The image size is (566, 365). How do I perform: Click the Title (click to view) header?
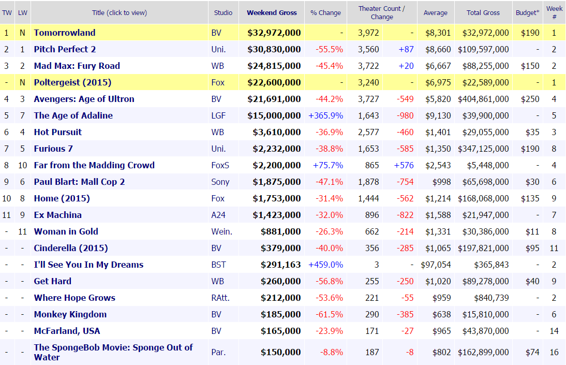click(x=119, y=12)
